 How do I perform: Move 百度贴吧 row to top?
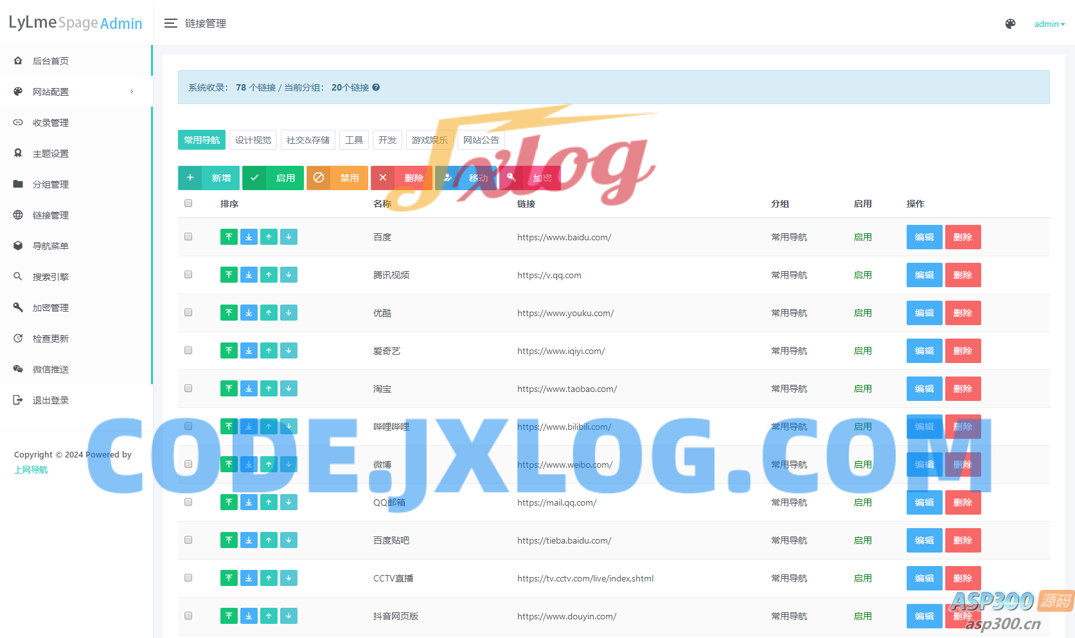229,540
